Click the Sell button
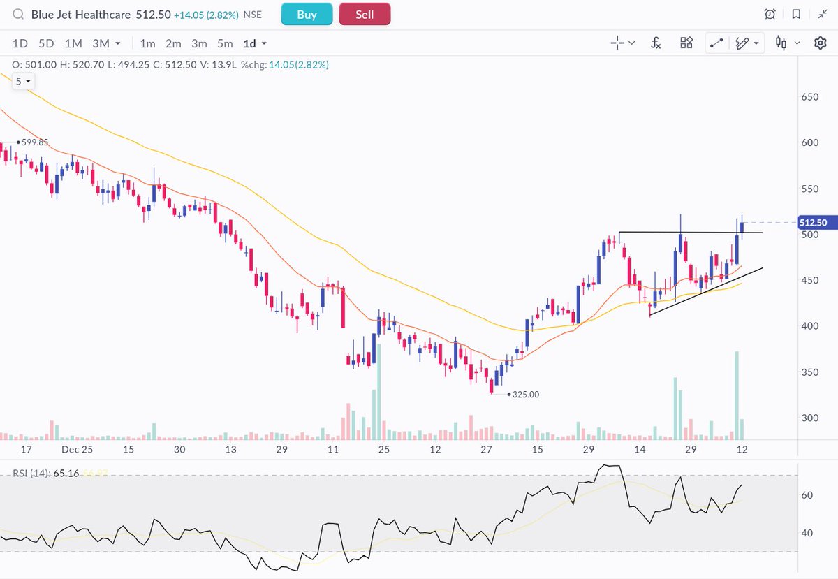 tap(365, 14)
